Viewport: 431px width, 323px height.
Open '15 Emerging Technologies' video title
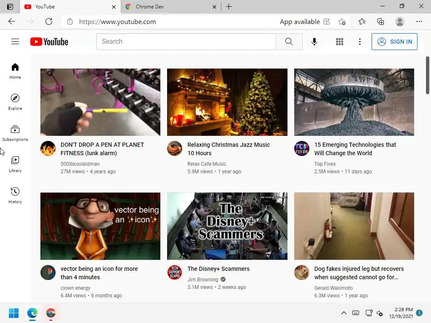pyautogui.click(x=355, y=149)
